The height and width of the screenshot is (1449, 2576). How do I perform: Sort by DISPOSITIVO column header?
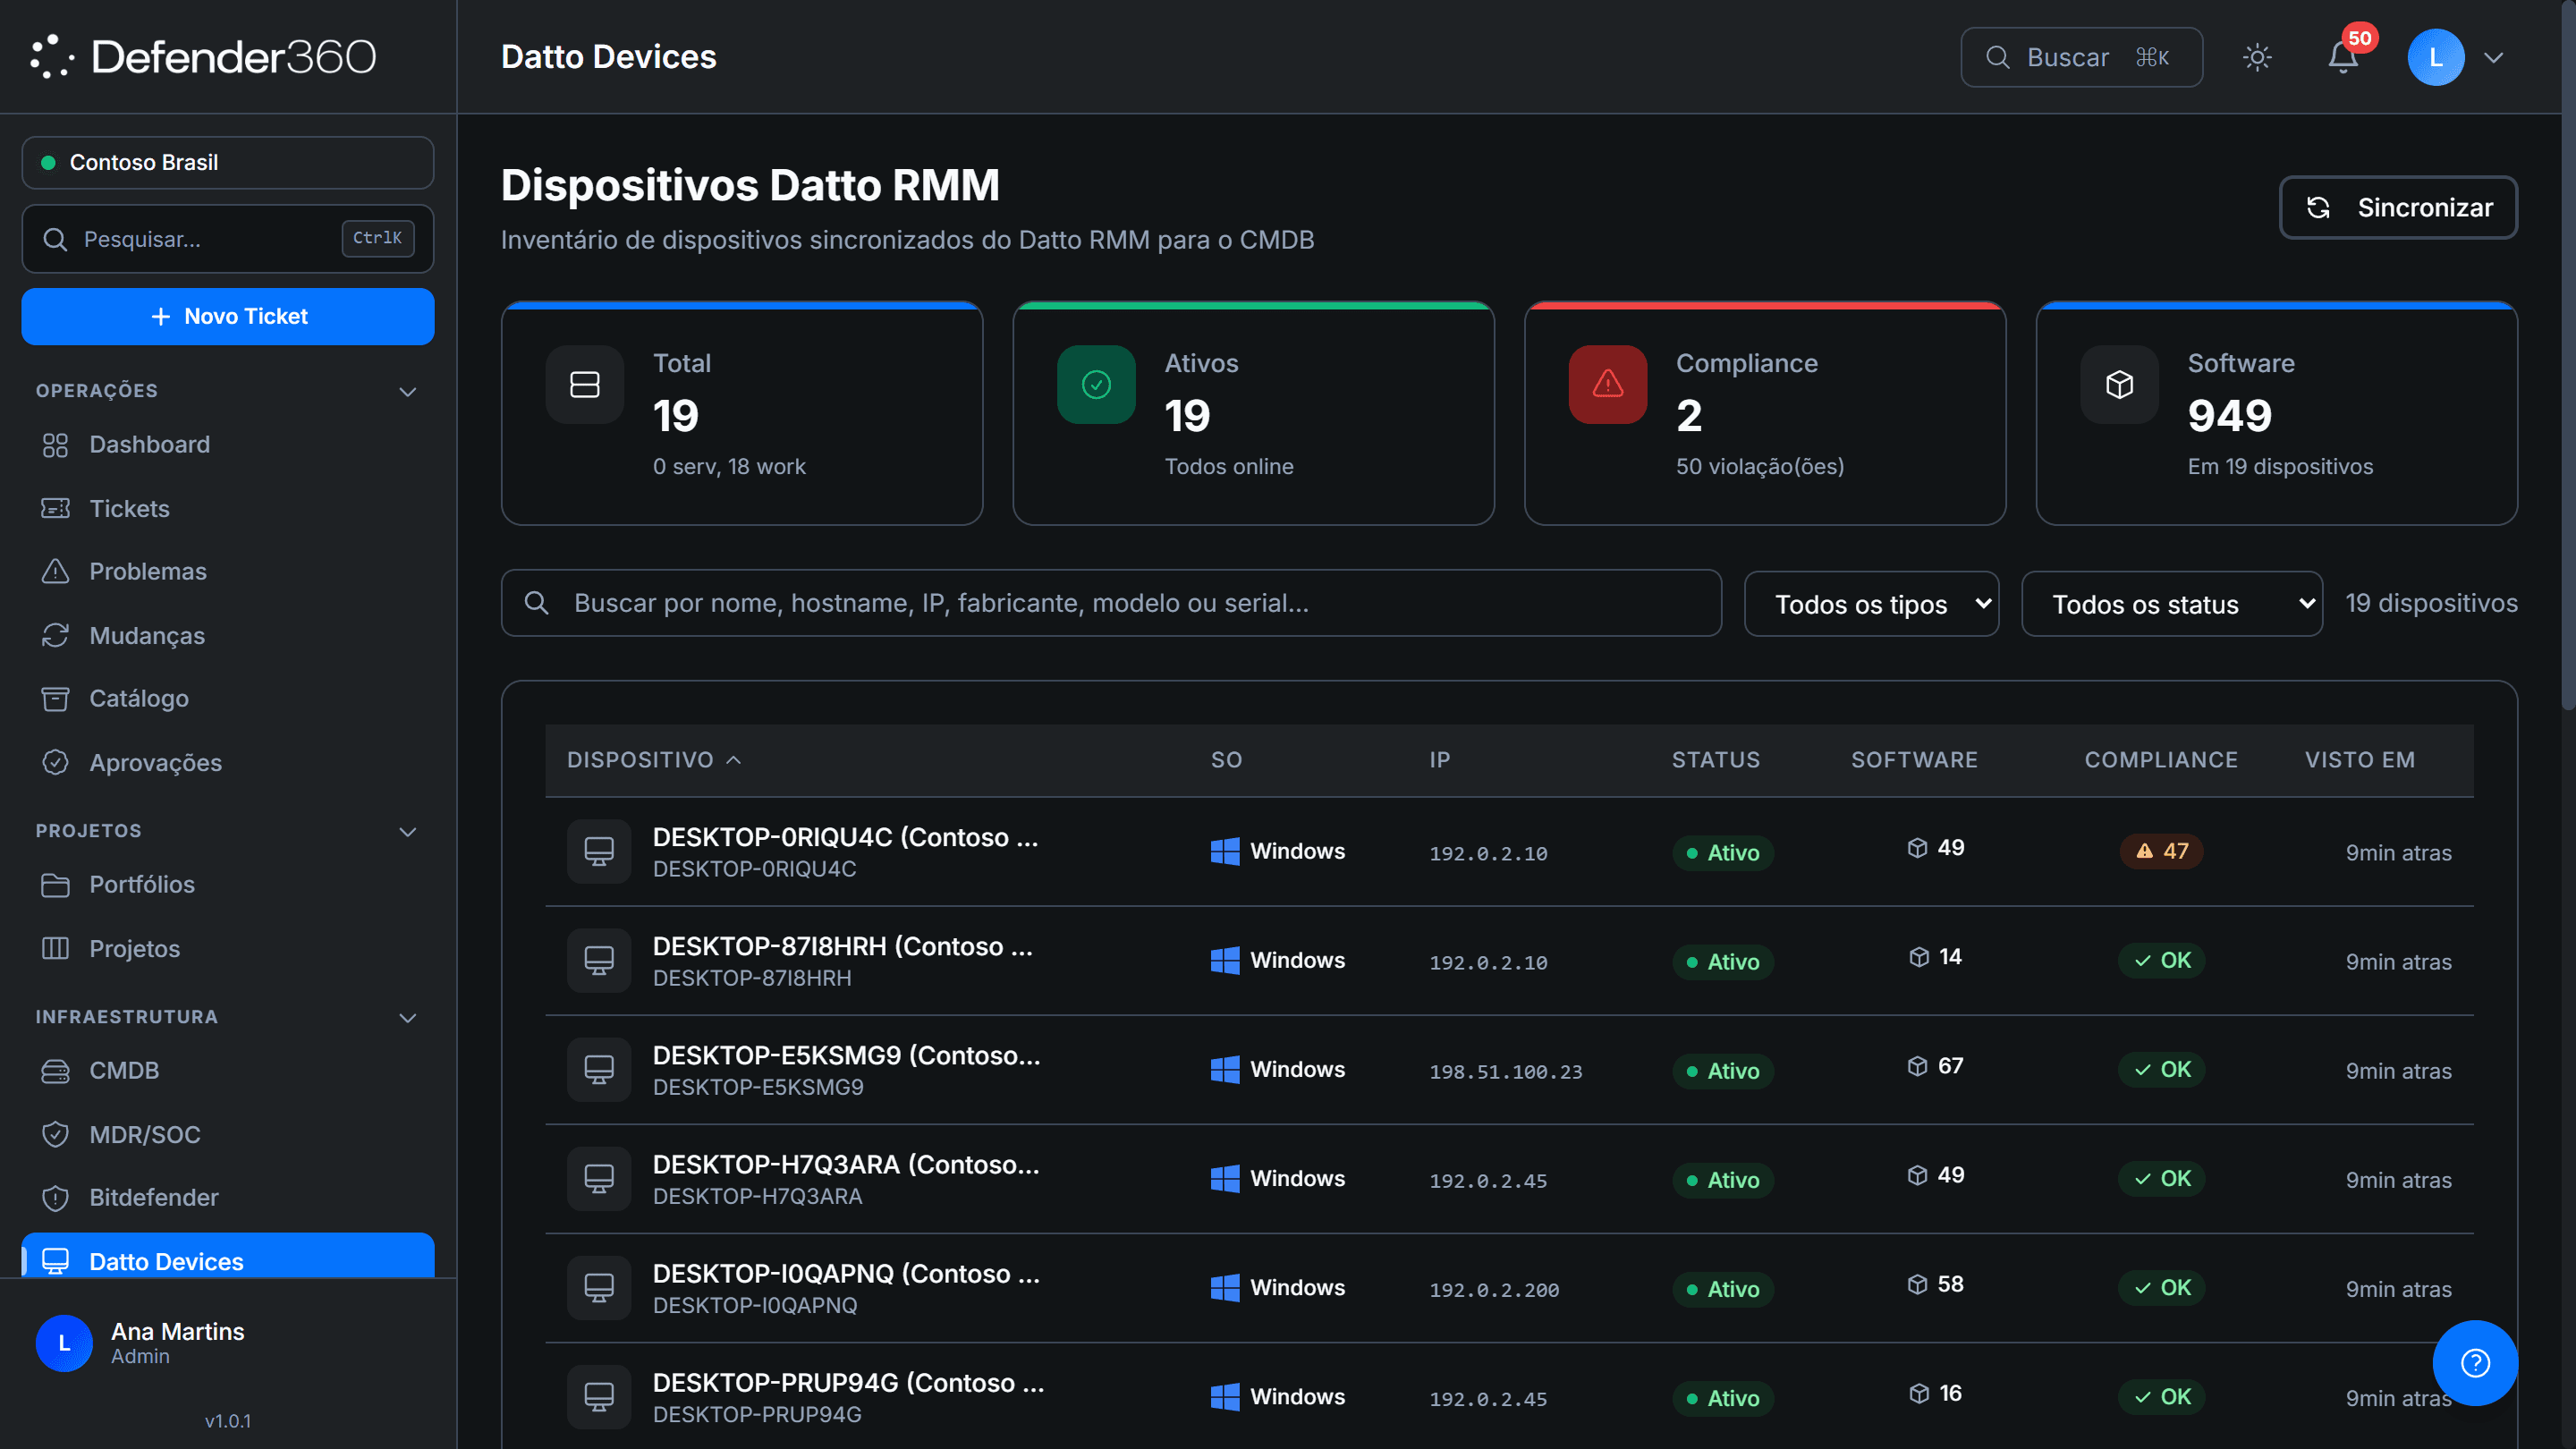654,760
